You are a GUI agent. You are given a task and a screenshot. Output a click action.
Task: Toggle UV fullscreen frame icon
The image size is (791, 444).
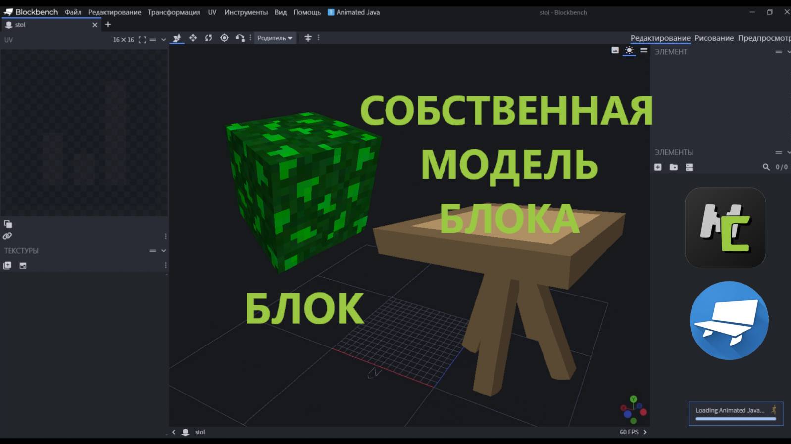142,40
